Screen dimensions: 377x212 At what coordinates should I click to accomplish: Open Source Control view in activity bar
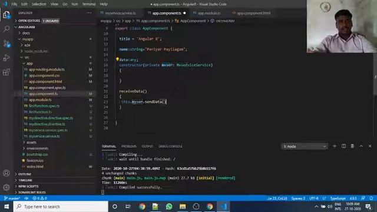(x=6, y=44)
